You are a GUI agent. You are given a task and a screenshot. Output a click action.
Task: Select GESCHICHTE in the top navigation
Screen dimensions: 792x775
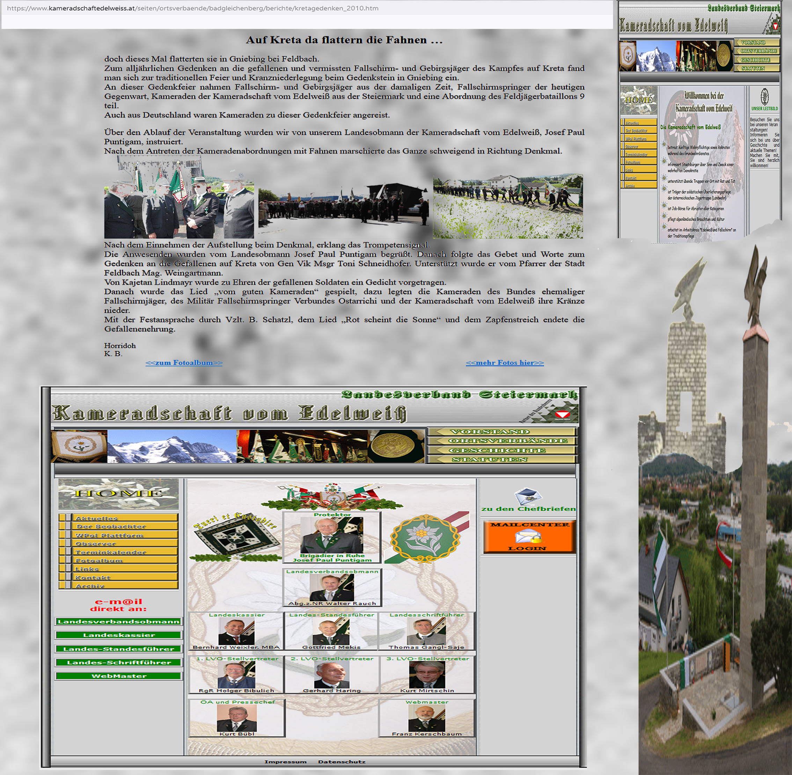[x=497, y=450]
